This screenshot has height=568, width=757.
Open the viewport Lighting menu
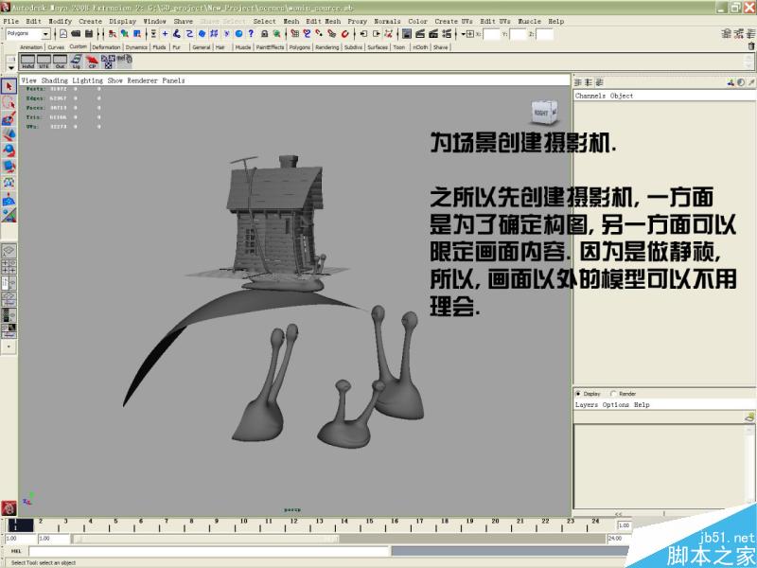(87, 80)
